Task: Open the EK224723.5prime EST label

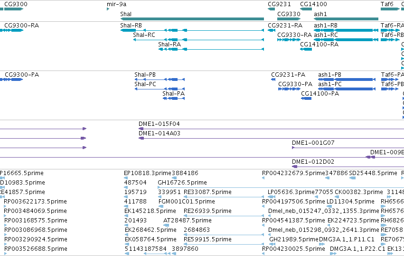Action: 353,221
